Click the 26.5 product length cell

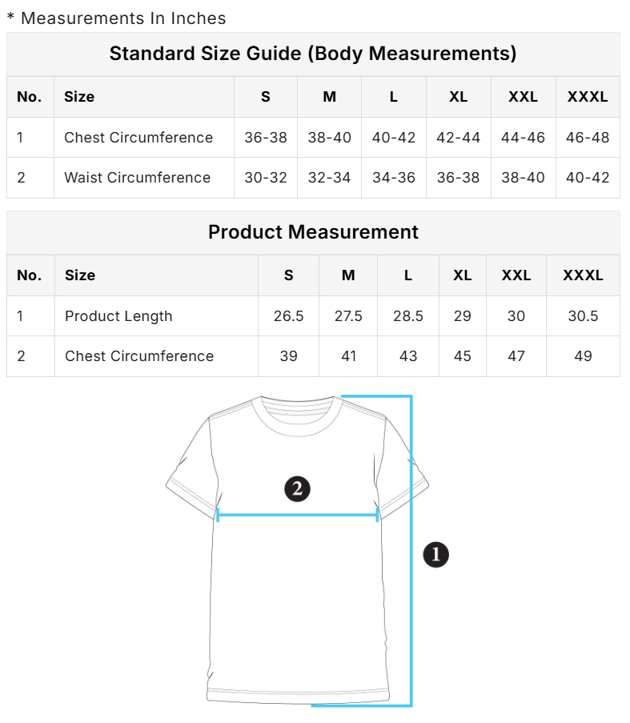[x=288, y=316]
